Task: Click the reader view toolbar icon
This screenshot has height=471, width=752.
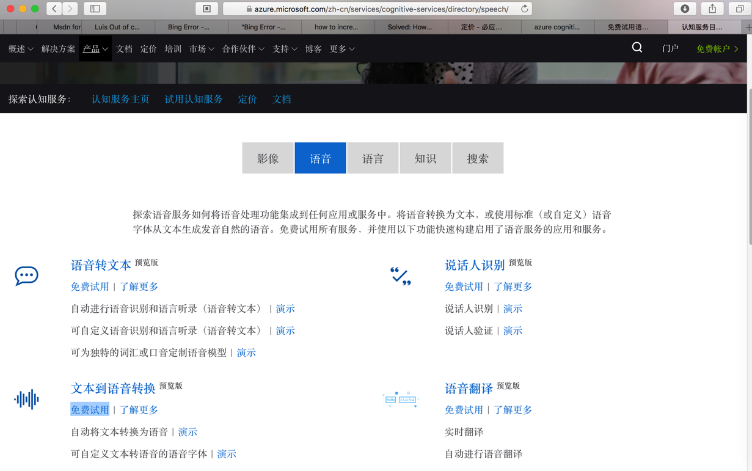Action: (206, 9)
